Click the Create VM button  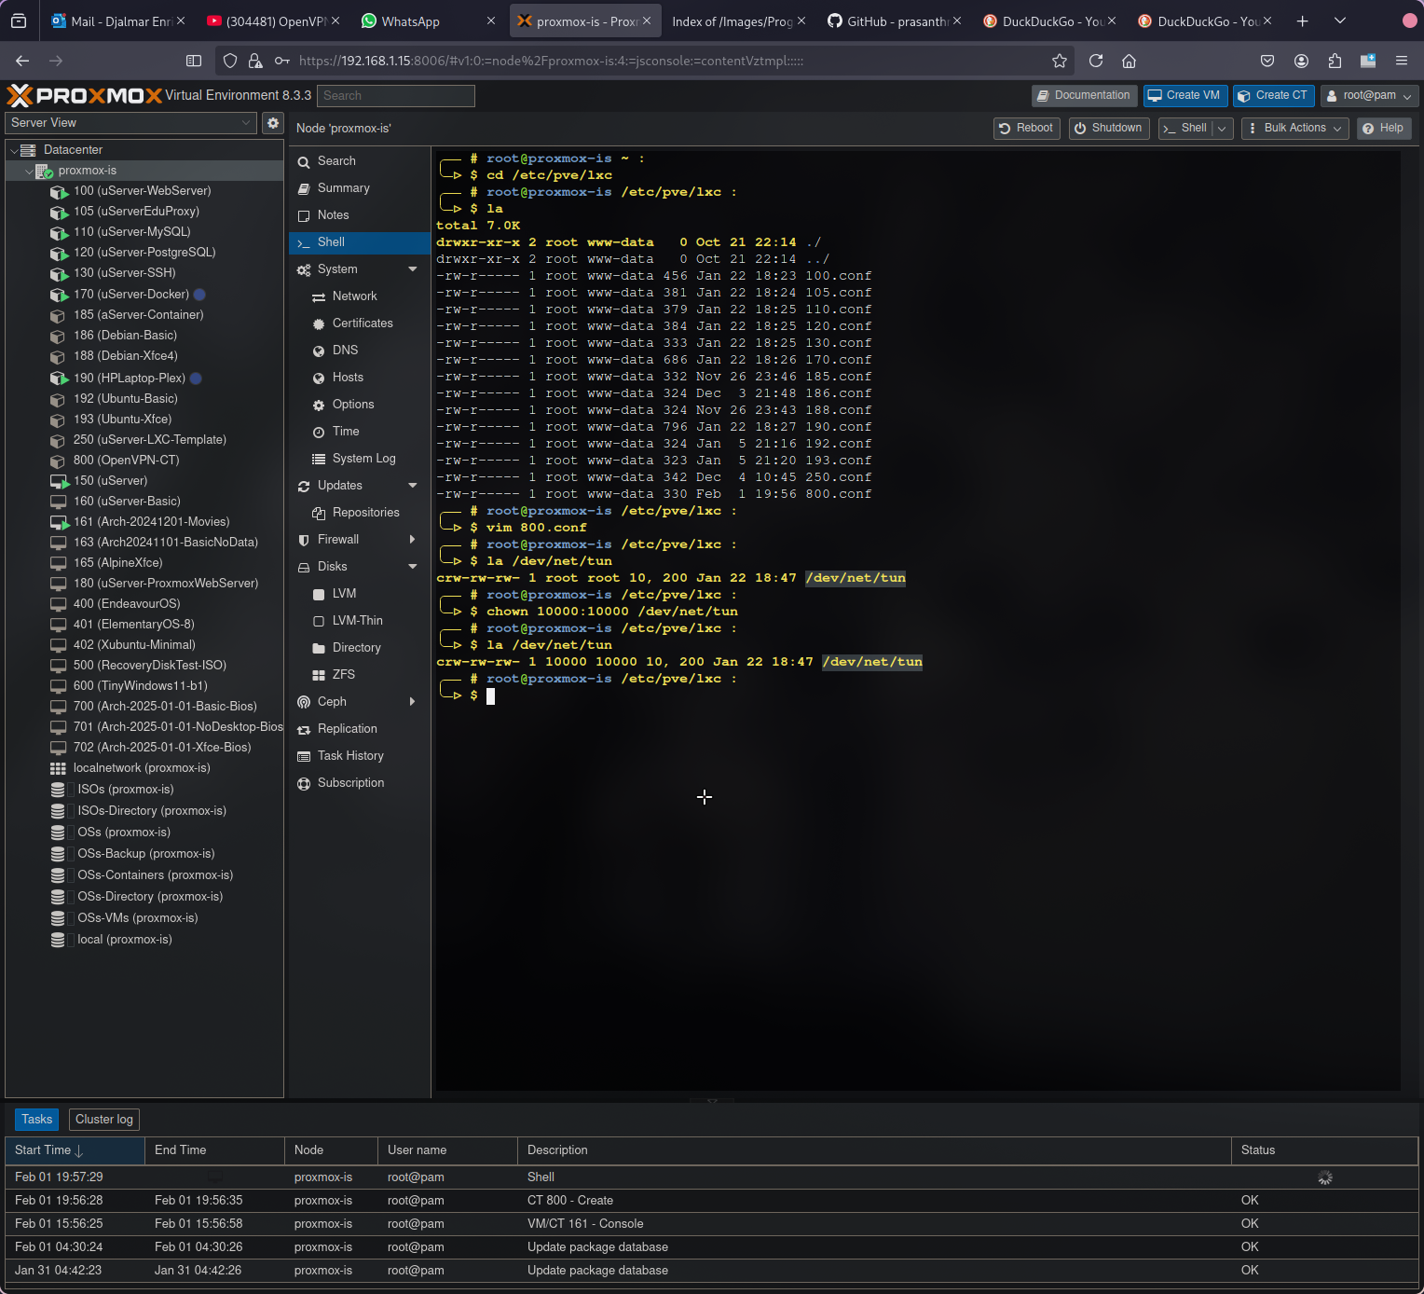pos(1184,96)
